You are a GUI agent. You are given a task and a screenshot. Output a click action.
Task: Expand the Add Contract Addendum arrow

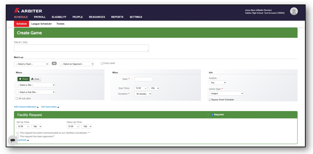(38, 107)
